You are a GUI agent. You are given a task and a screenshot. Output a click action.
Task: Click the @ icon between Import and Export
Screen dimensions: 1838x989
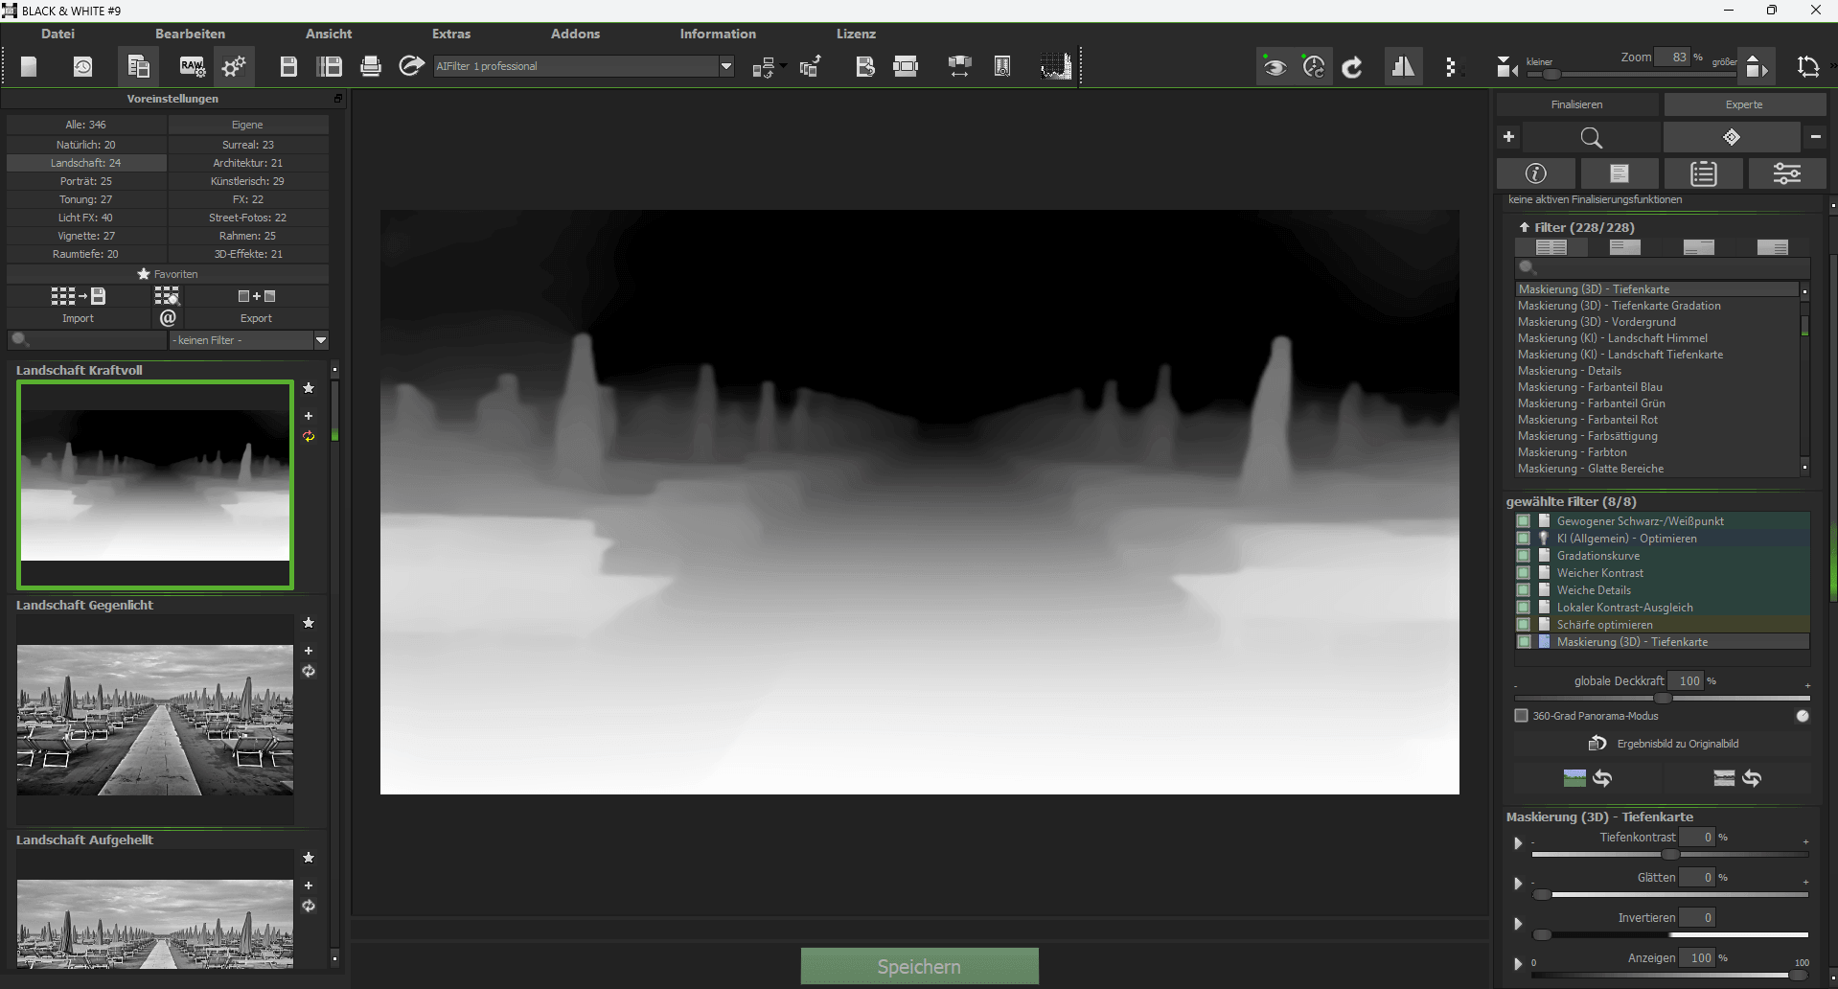168,318
